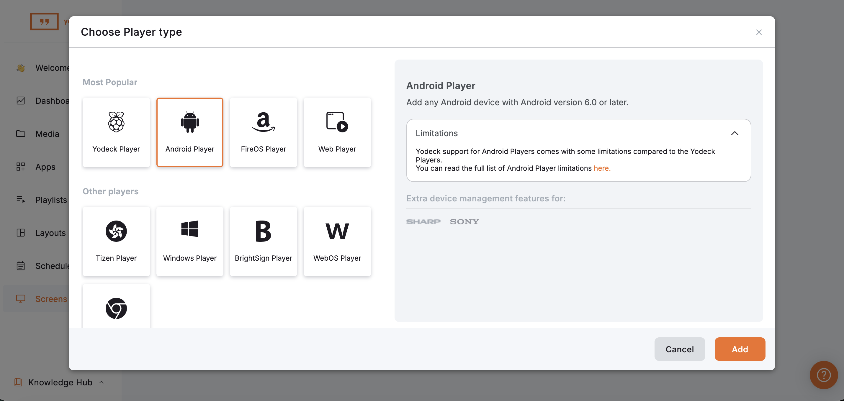844x401 pixels.
Task: Select the Web Player icon
Action: click(x=337, y=122)
